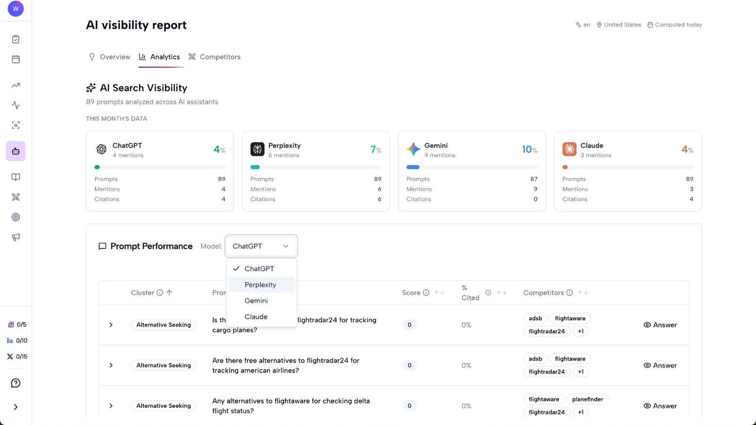
Task: Switch to the Competitors tab
Action: (215, 57)
